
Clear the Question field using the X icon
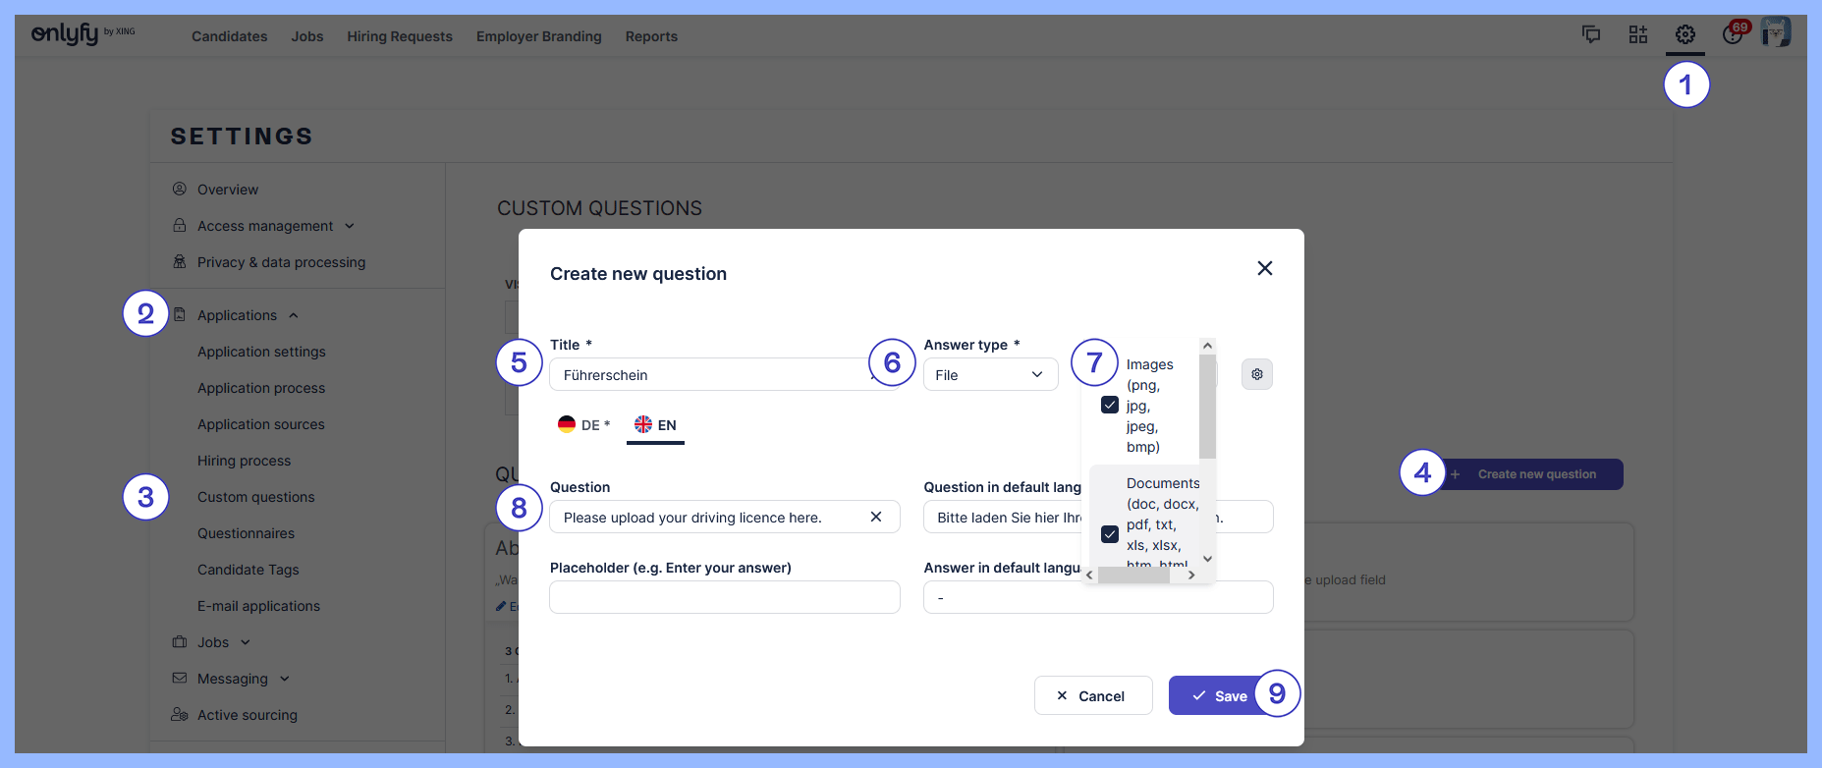875,517
